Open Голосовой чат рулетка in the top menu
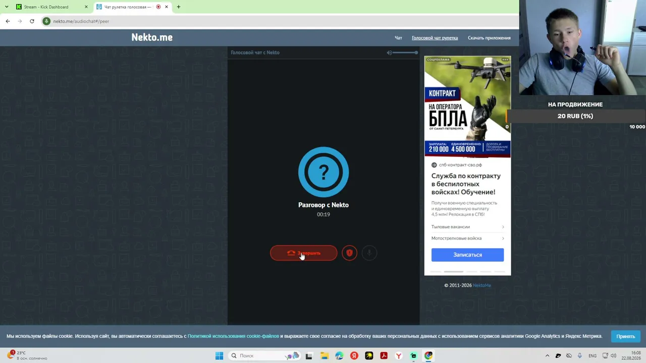This screenshot has width=646, height=363. point(435,38)
